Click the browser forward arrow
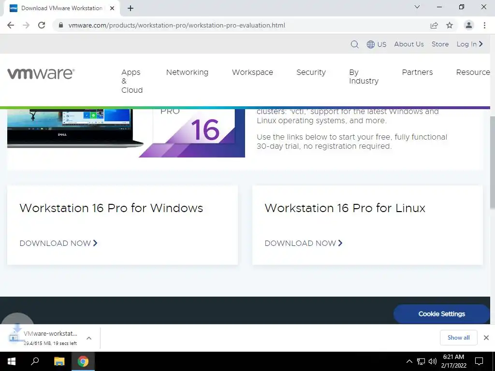 pyautogui.click(x=26, y=25)
